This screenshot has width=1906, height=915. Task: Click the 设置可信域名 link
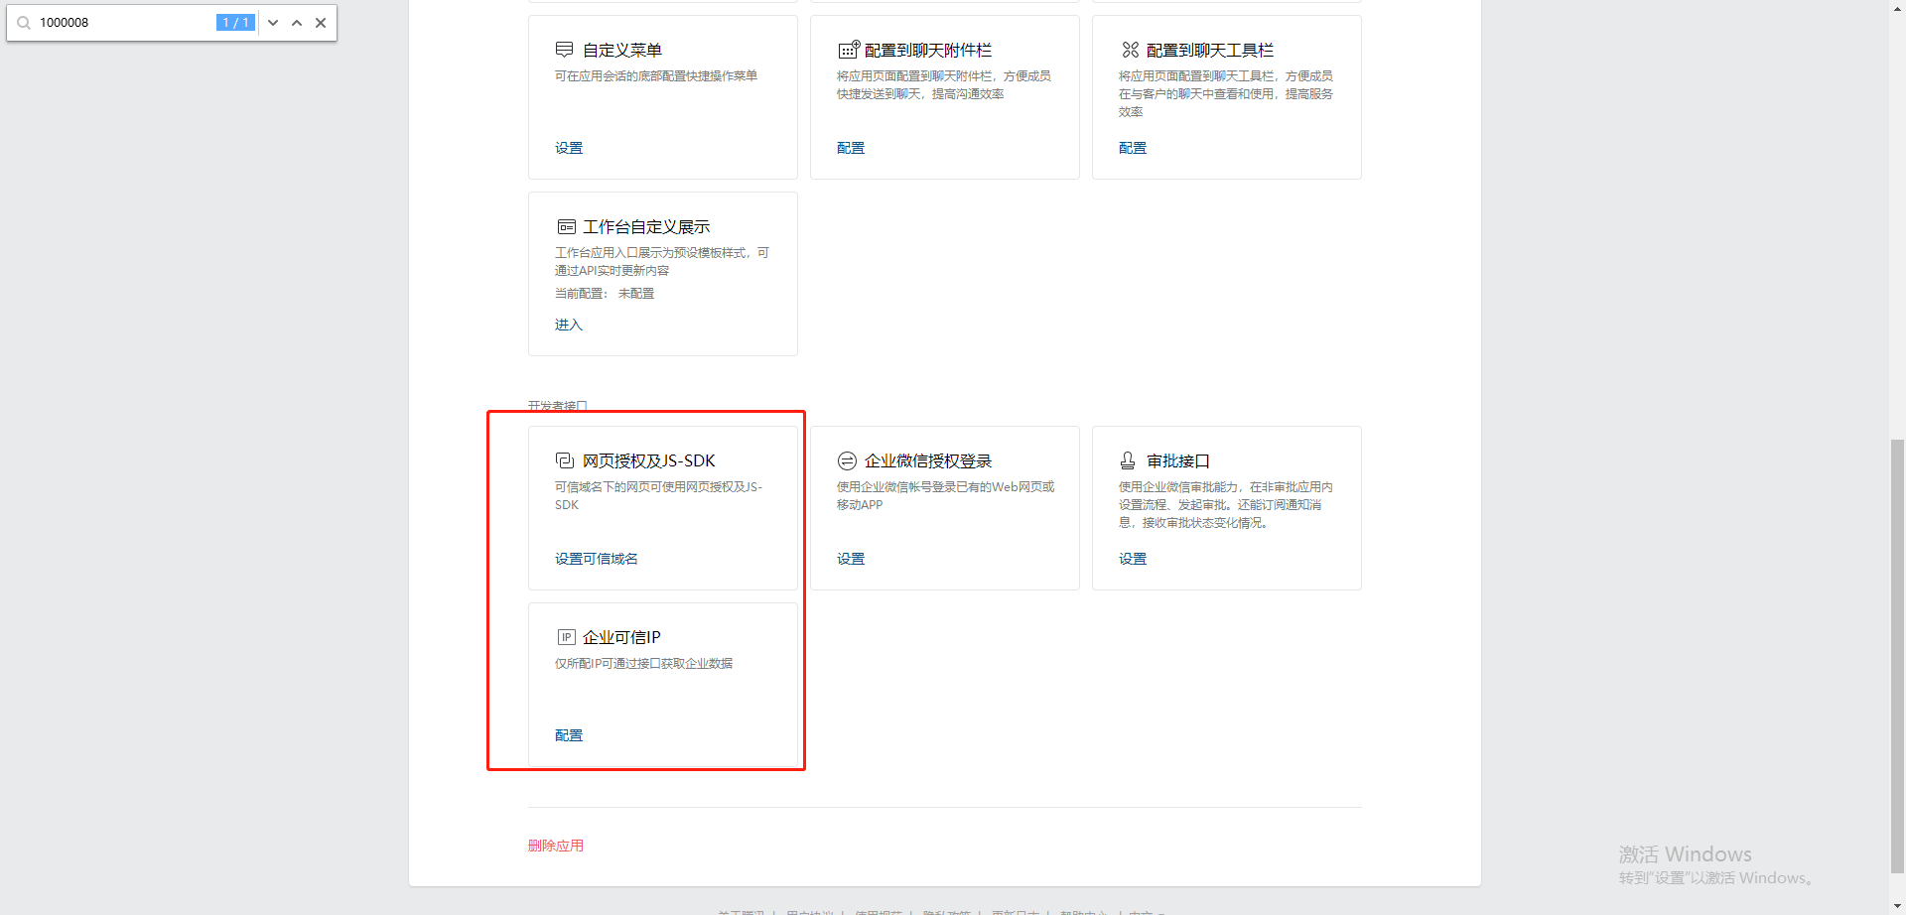point(597,559)
